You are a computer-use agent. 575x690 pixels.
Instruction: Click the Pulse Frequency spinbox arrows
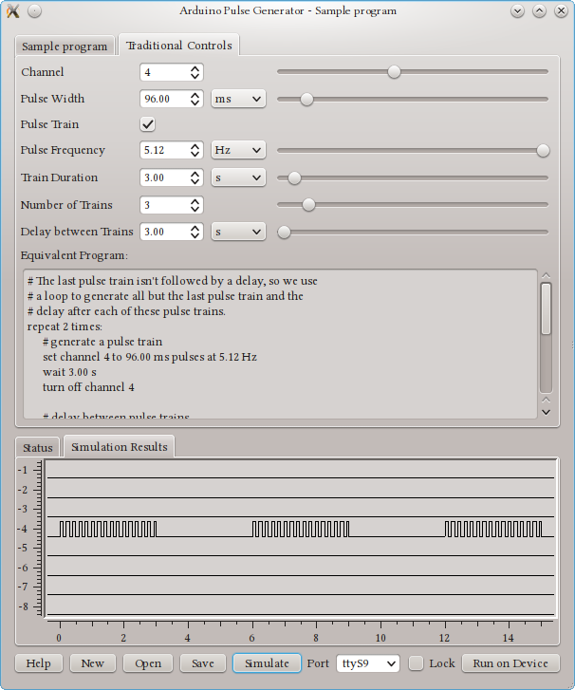[x=195, y=150]
